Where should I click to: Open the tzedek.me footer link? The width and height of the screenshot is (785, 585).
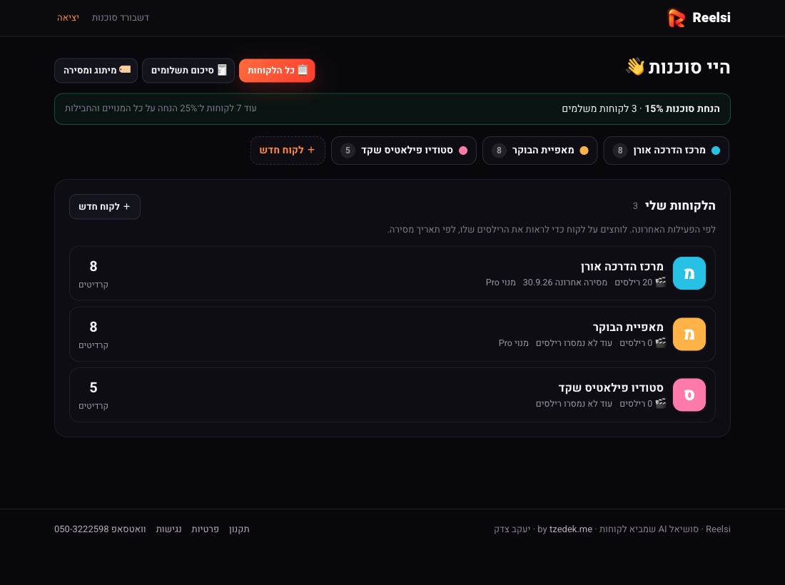(571, 529)
